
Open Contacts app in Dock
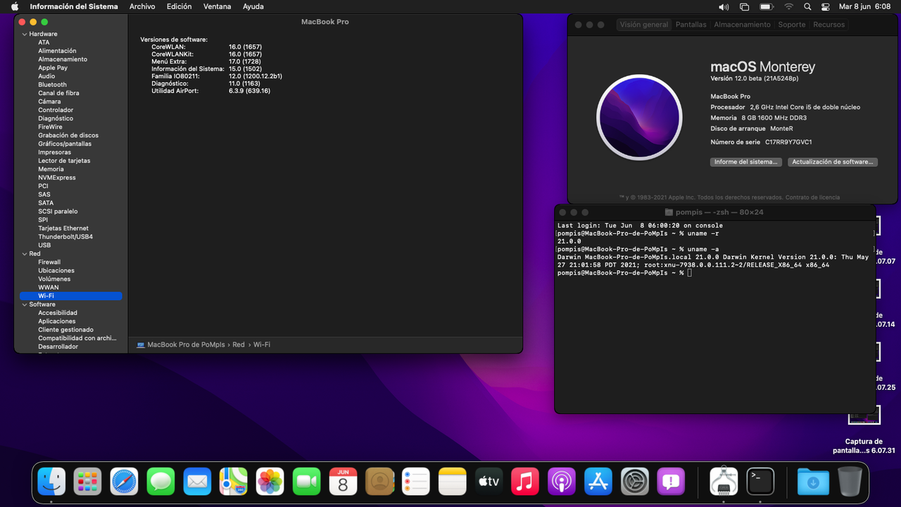[380, 482]
